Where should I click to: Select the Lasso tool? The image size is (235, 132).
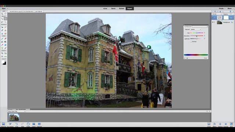pos(2,22)
